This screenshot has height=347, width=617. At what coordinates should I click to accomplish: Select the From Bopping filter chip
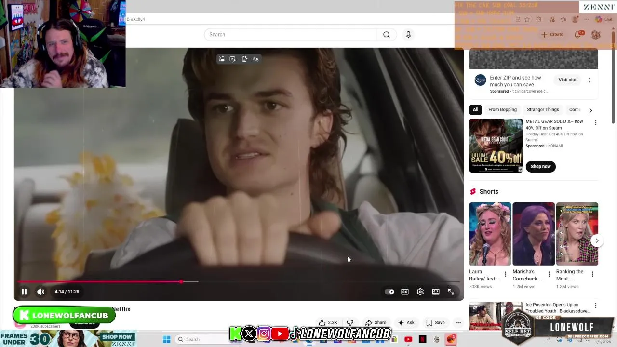502,110
